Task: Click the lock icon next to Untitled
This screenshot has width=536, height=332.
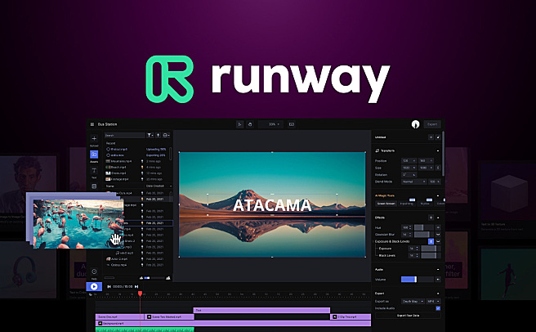Action: click(438, 137)
